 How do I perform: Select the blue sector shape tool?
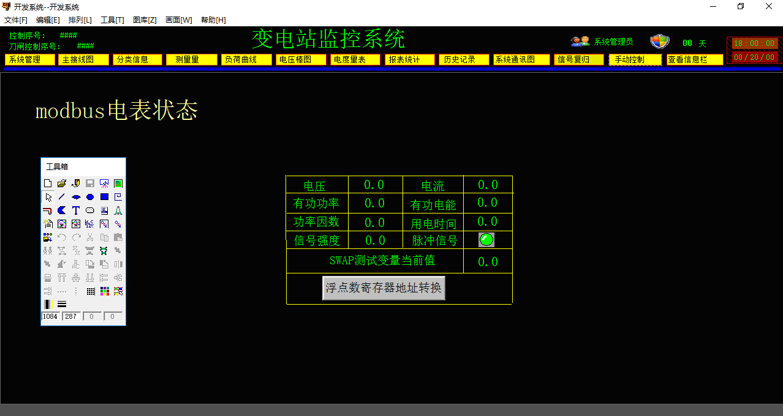point(76,197)
